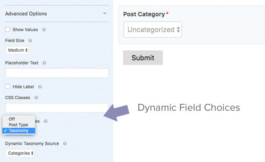
Task: Click Placeholder Text help icon
Action: tap(44, 63)
